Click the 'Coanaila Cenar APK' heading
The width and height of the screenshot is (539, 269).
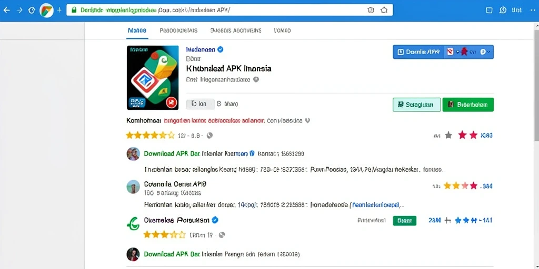click(x=175, y=183)
